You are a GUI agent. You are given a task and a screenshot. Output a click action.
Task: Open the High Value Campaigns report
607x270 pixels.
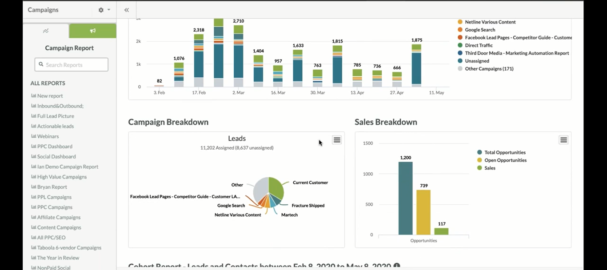pyautogui.click(x=62, y=177)
